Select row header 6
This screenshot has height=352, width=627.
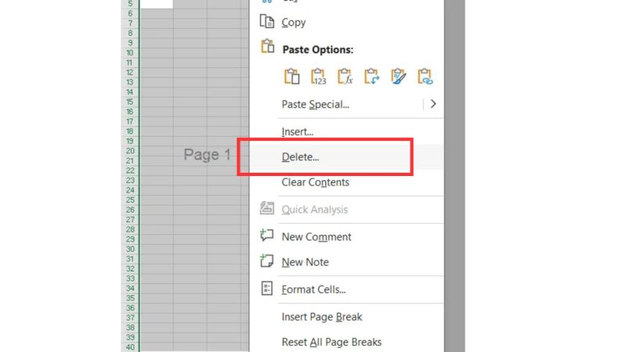pos(130,13)
